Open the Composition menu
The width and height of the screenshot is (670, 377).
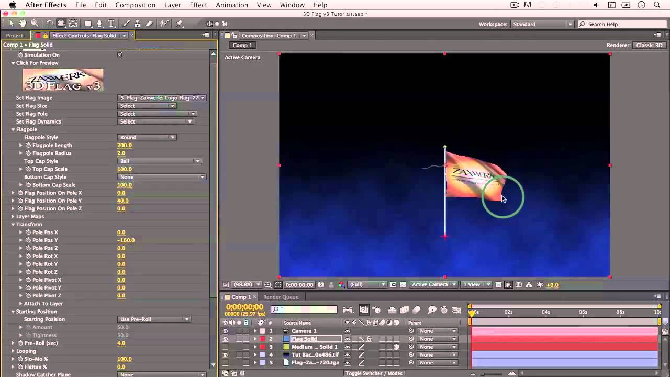click(135, 5)
